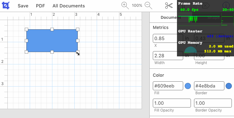The height and width of the screenshot is (118, 234).
Task: Click the Width field showing 2.28
Action: click(x=168, y=56)
